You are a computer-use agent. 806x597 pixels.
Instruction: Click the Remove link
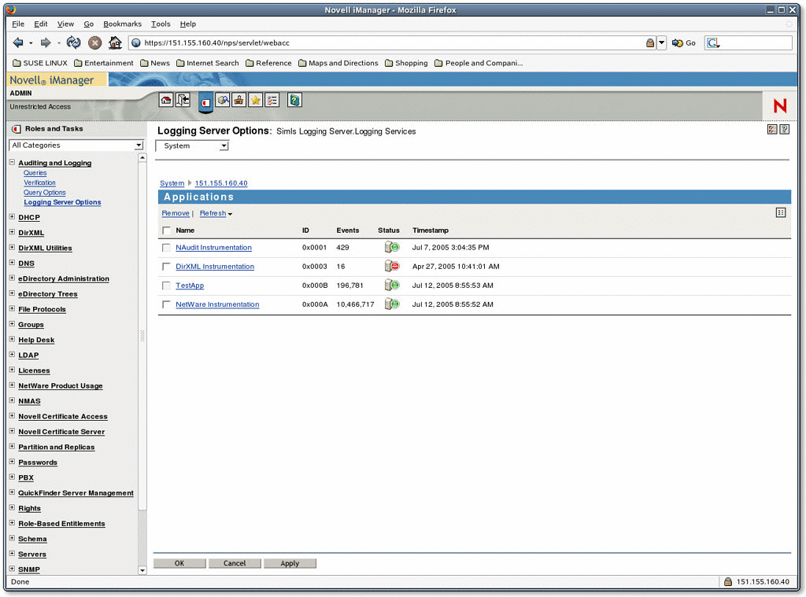176,213
